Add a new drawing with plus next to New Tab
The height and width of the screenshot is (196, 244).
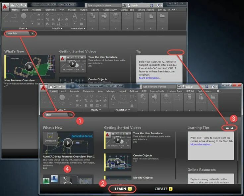click(32, 34)
